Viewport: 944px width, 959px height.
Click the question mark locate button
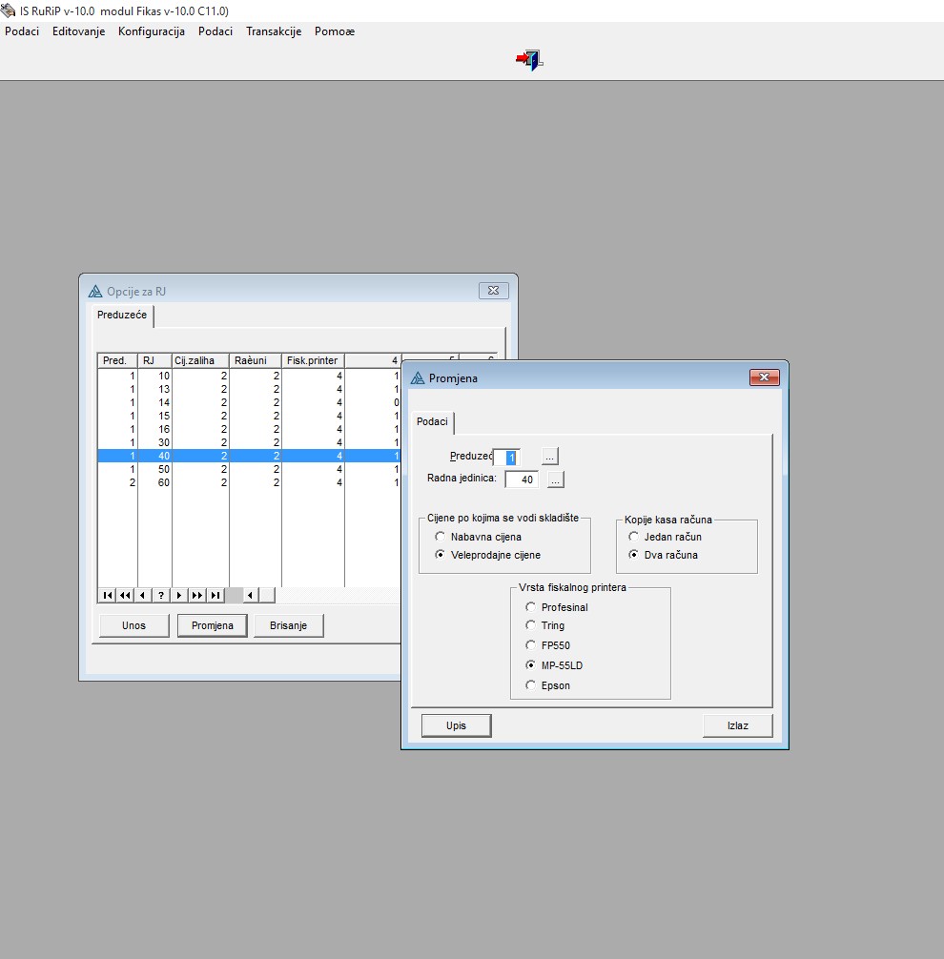pyautogui.click(x=161, y=596)
